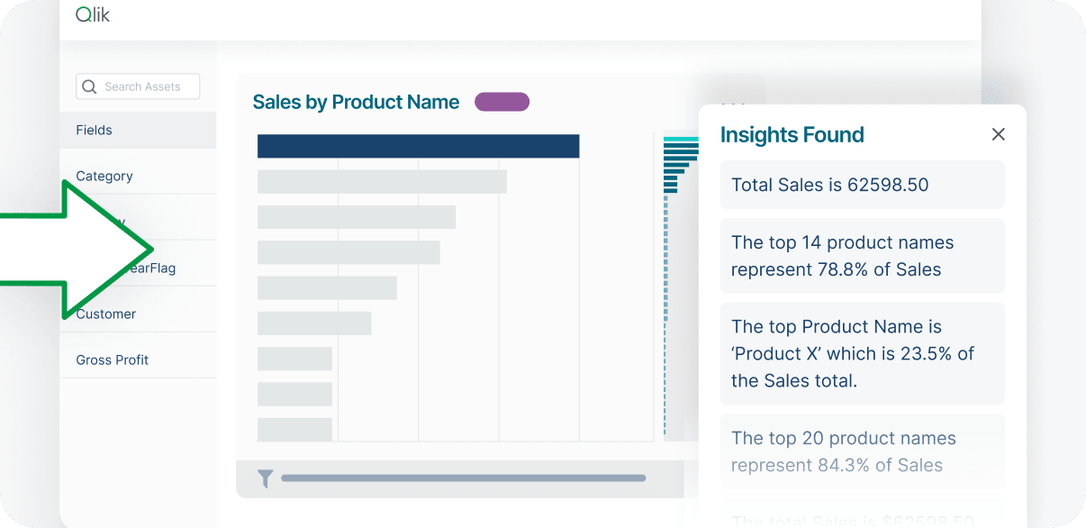Toggle selection of the longest bar in chart
The width and height of the screenshot is (1086, 528).
coord(418,145)
